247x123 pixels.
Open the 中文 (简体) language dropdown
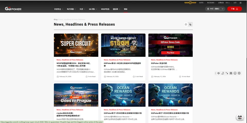pyautogui.click(x=215, y=9)
